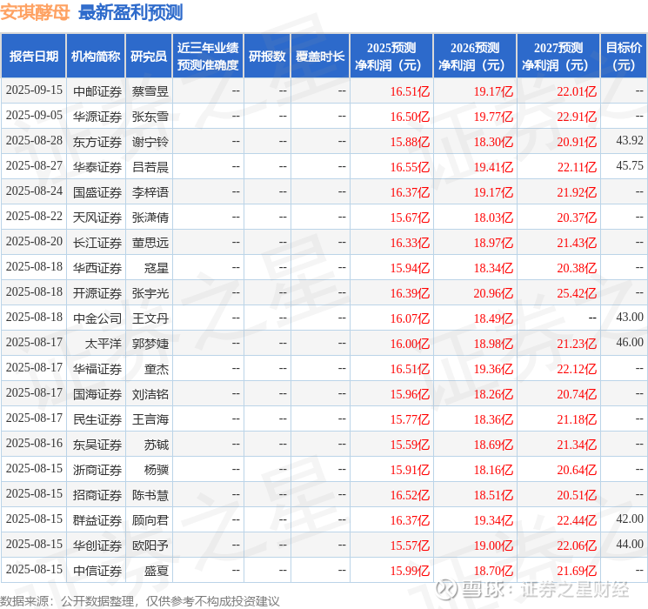The image size is (648, 609).
Task: Click the 研究员 column header
Action: tap(149, 57)
